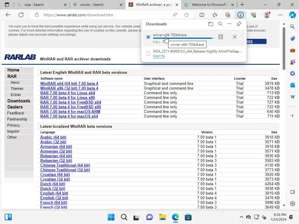
Task: Open split screen icon in toolbar
Action: [202, 15]
